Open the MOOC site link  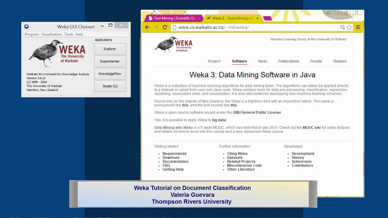pyautogui.click(x=312, y=128)
